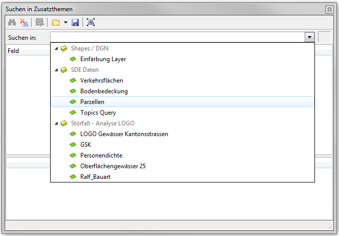This screenshot has height=236, width=339.
Task: Collapse the Störfall - Analyse LOGO group
Action: 56,123
